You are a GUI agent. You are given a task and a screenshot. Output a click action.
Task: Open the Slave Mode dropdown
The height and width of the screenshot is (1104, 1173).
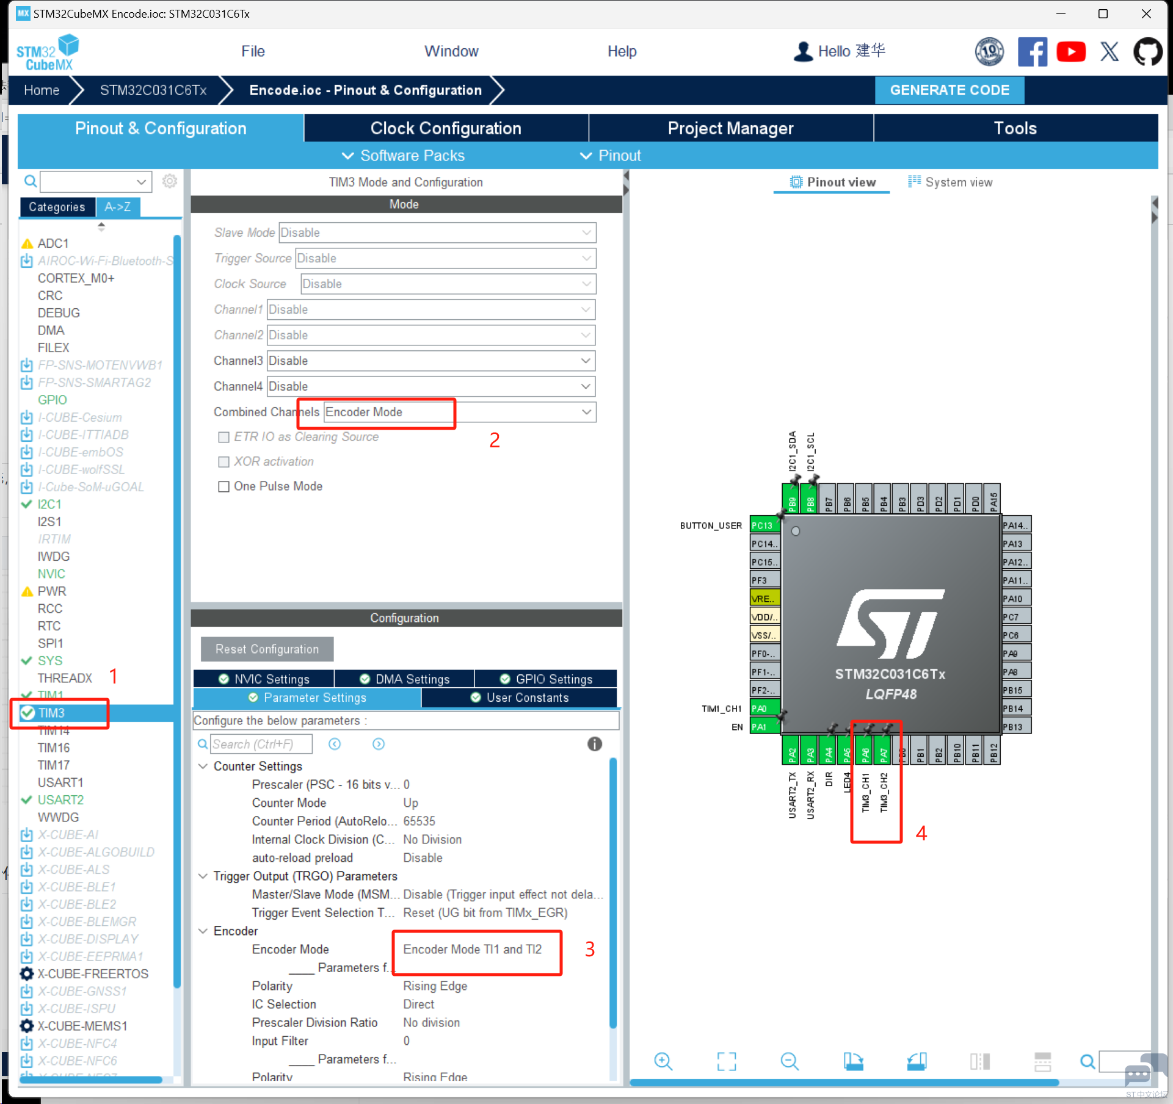[437, 233]
